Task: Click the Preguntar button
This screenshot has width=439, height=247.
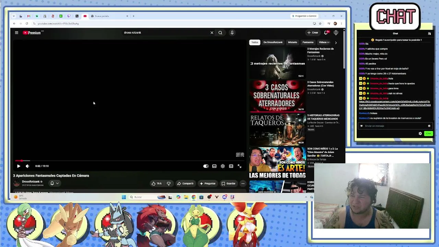Action: click(207, 184)
